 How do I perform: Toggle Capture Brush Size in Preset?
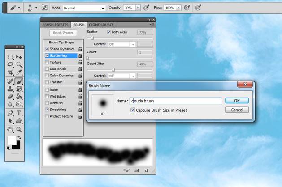[133, 110]
